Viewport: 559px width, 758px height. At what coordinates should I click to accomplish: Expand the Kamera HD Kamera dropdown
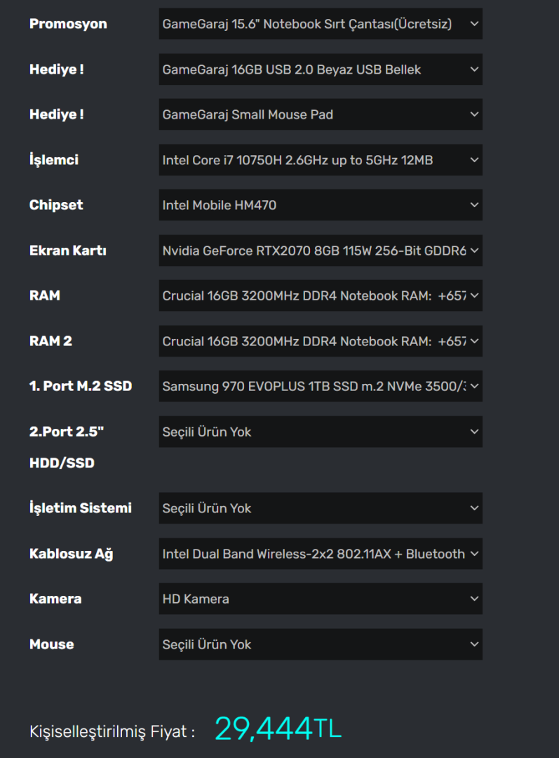320,599
